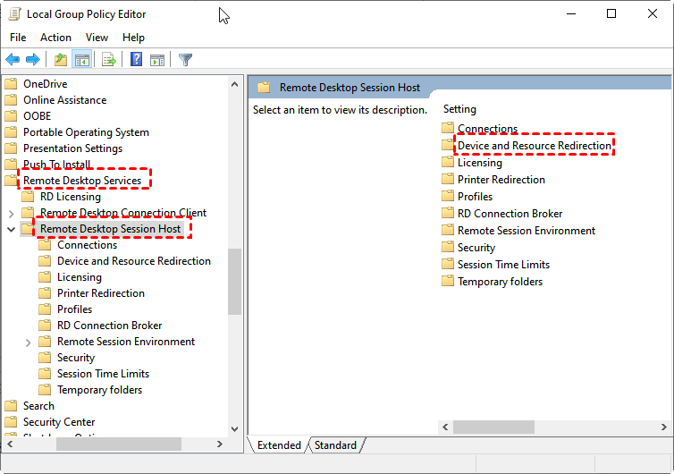The height and width of the screenshot is (474, 674).
Task: Click the Setting list scroll left arrow
Action: point(445,427)
